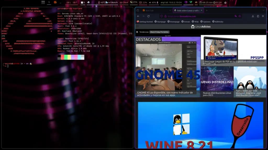Image resolution: width=268 pixels, height=150 pixels.
Task: Open the GNOME 45 featured article image
Action: pos(168,66)
